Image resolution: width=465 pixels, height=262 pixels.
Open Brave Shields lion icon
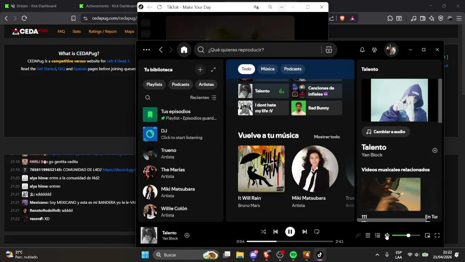pyautogui.click(x=342, y=18)
